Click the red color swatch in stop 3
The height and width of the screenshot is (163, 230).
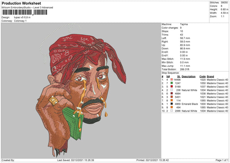click(172, 86)
